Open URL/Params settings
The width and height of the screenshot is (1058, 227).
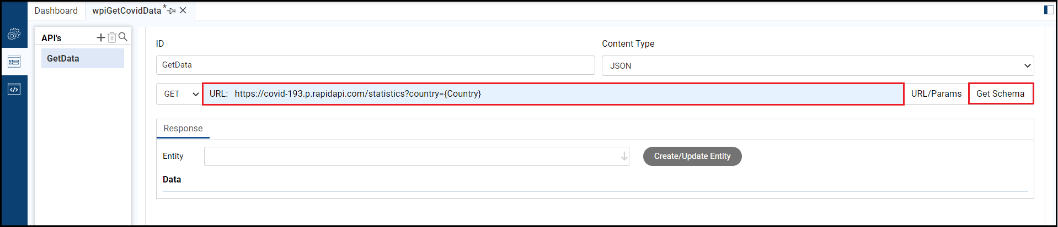pos(936,94)
